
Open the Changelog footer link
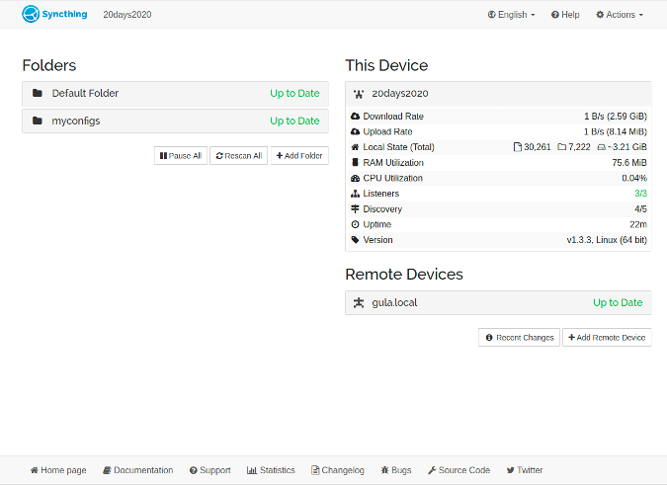click(338, 470)
